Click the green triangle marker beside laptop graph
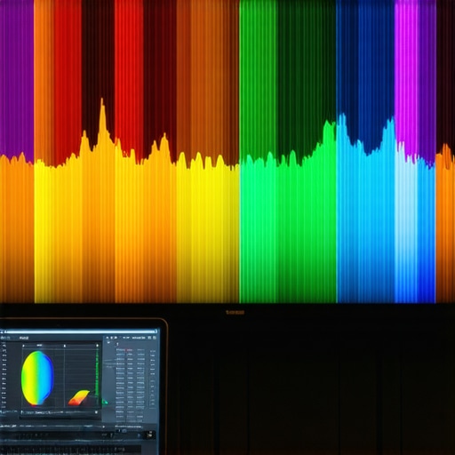The image size is (455, 455). [105, 402]
